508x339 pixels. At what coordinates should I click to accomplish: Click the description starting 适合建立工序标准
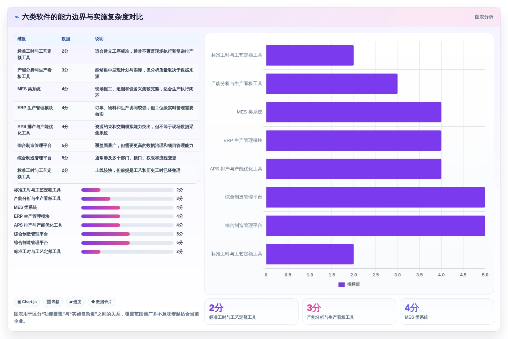(144, 51)
